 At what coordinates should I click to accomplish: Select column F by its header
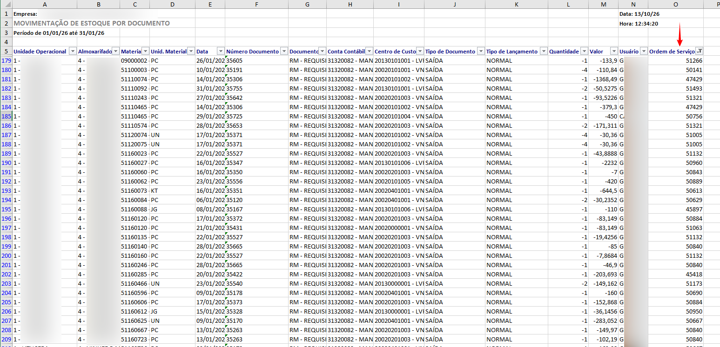256,4
